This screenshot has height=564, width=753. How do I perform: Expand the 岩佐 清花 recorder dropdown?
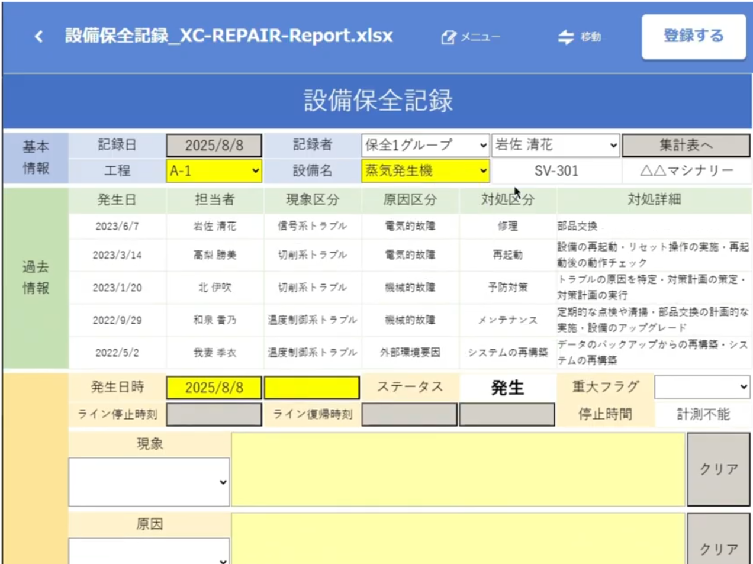coord(555,145)
